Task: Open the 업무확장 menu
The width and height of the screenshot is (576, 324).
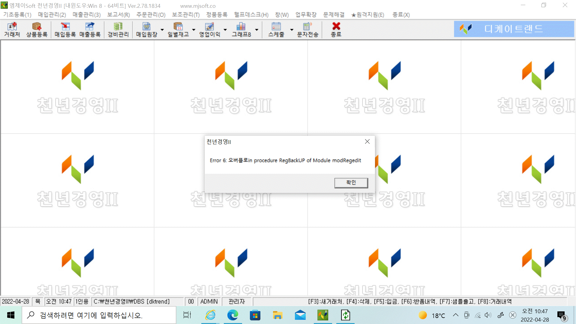Action: coord(306,15)
